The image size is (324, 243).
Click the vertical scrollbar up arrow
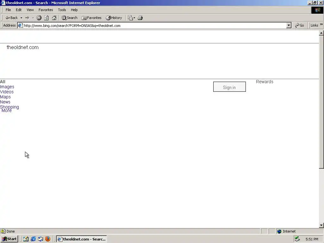click(x=321, y=33)
